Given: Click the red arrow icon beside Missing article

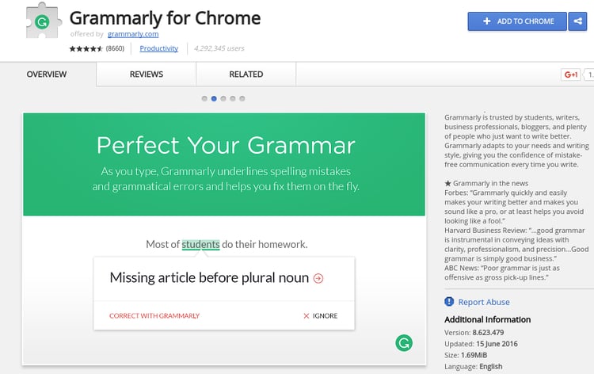Looking at the screenshot, I should pos(318,278).
